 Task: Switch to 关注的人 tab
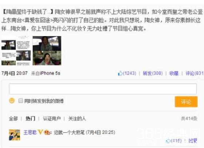77,119
